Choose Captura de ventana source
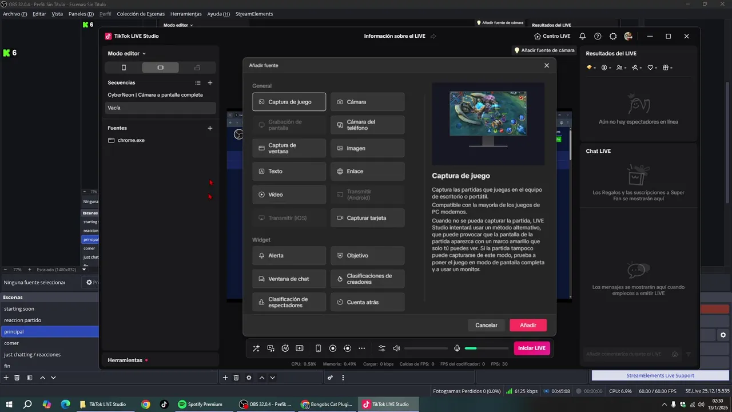This screenshot has width=732, height=412. click(289, 148)
